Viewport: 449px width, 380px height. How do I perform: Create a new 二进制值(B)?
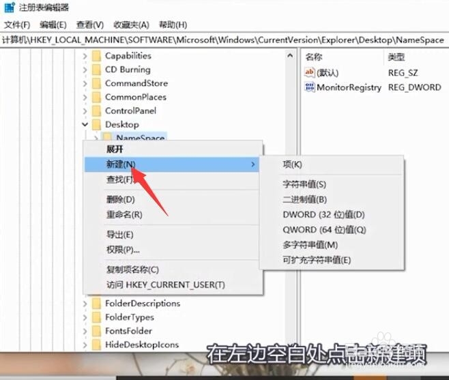click(x=332, y=200)
